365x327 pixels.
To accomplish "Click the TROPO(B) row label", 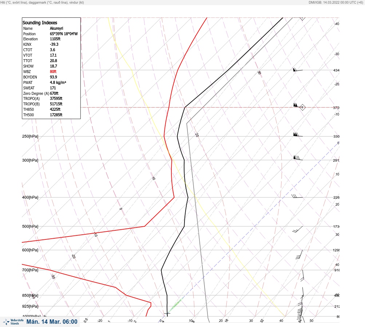I will pos(31,104).
